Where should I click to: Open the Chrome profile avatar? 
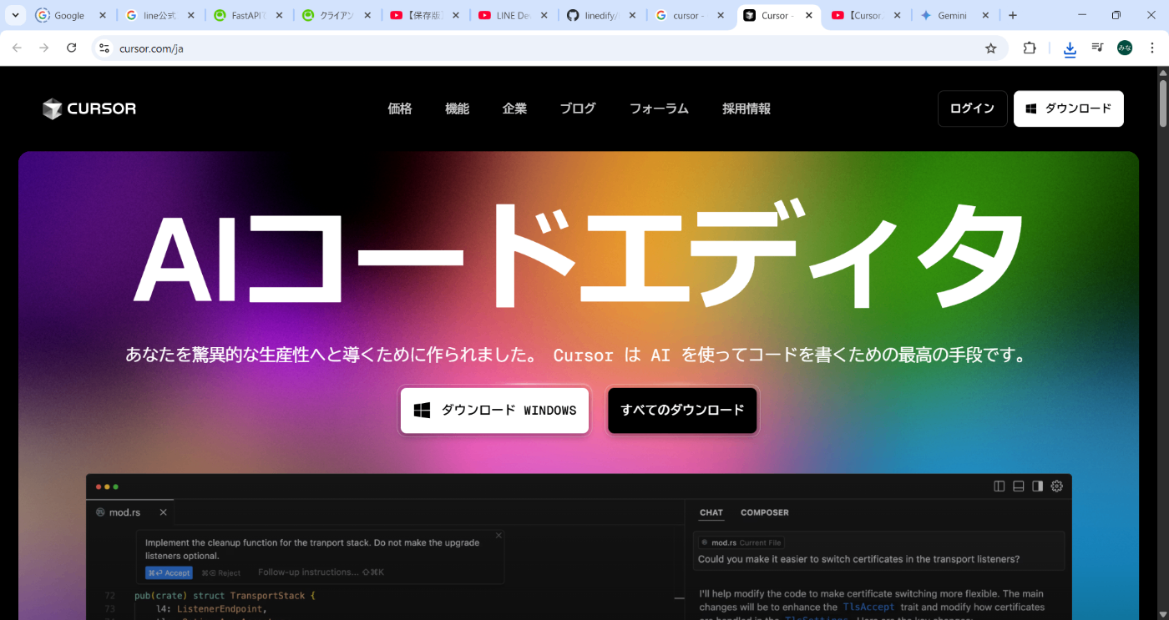(x=1125, y=48)
